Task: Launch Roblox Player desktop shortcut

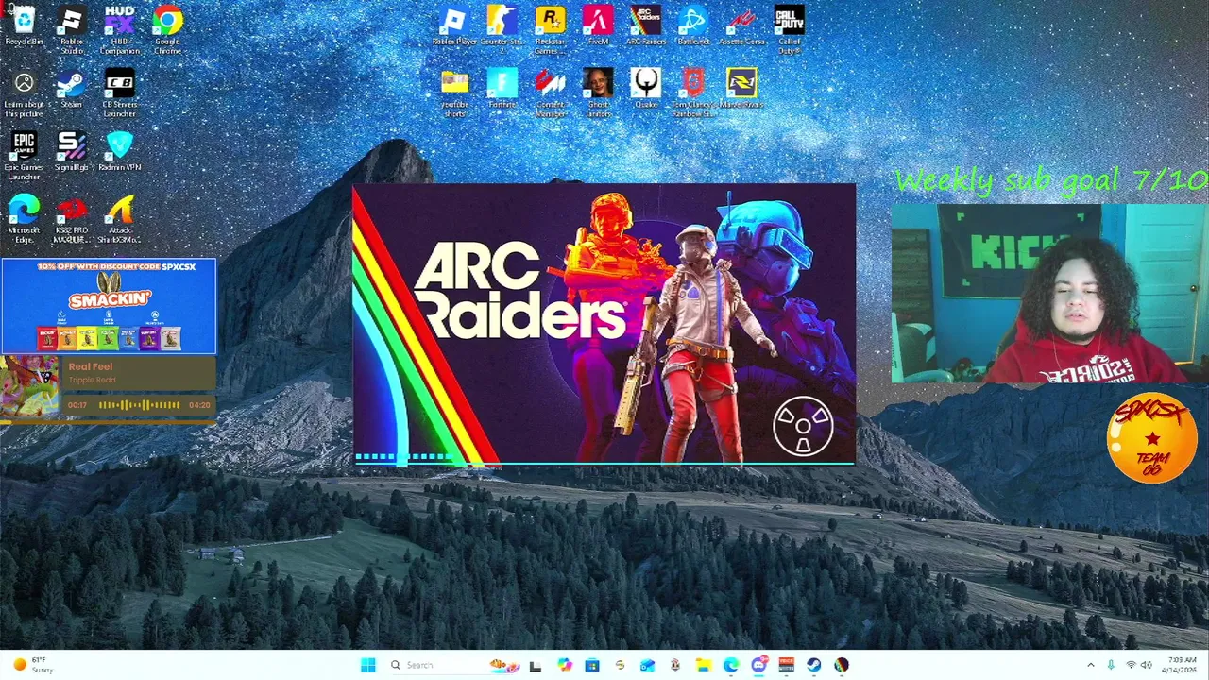Action: (x=454, y=26)
